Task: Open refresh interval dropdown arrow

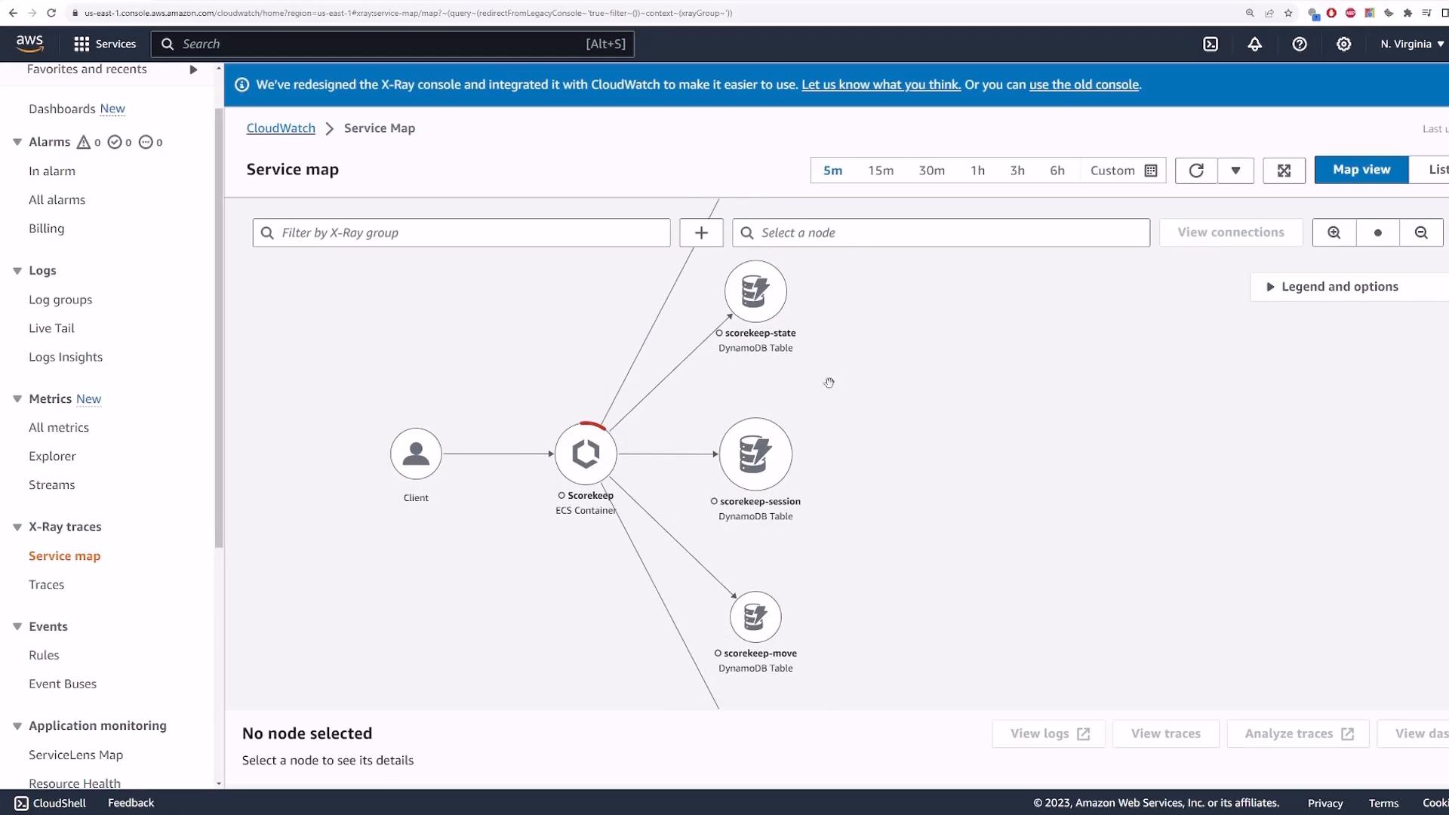Action: click(x=1235, y=171)
